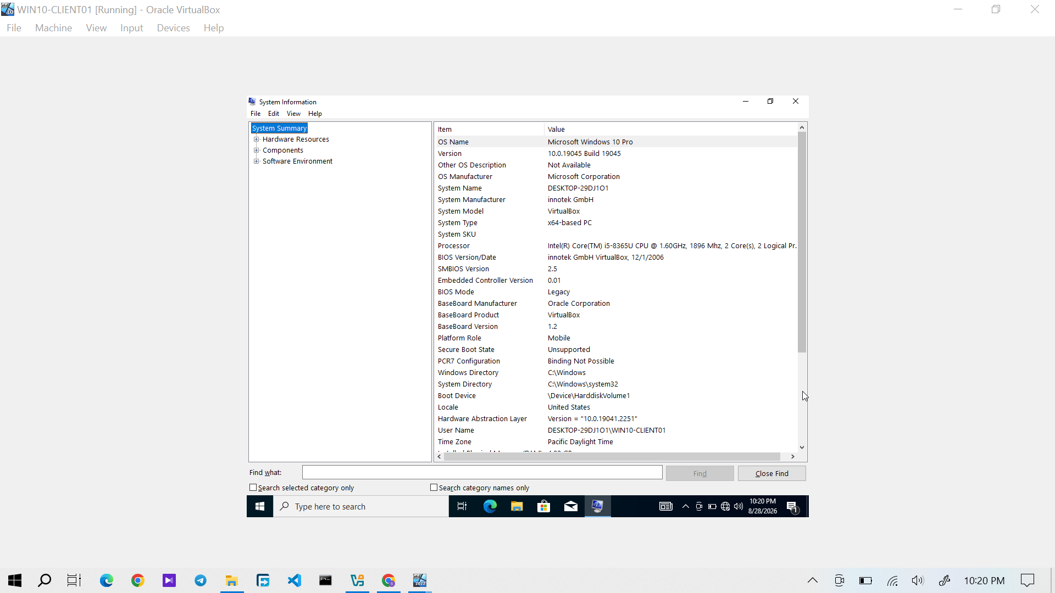The image size is (1055, 593).
Task: Open host Task View button
Action: click(74, 580)
